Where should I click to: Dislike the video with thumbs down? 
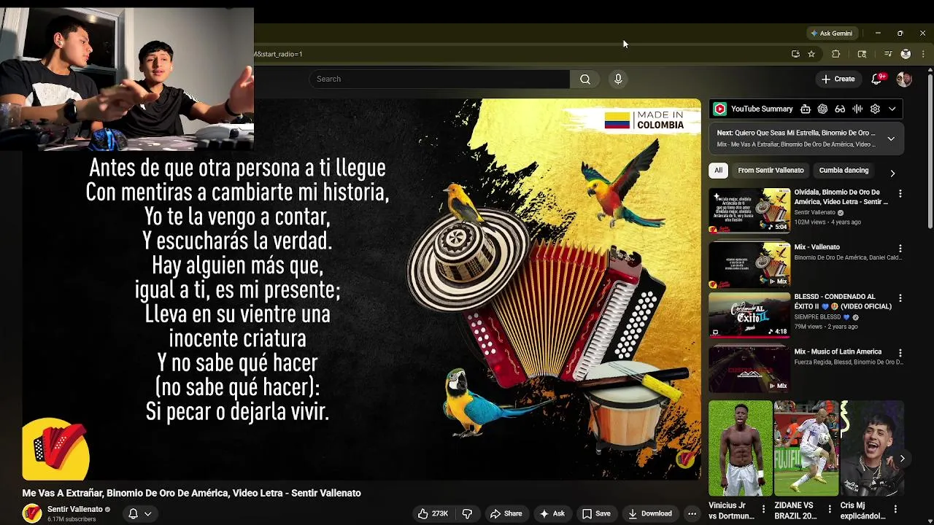point(467,513)
